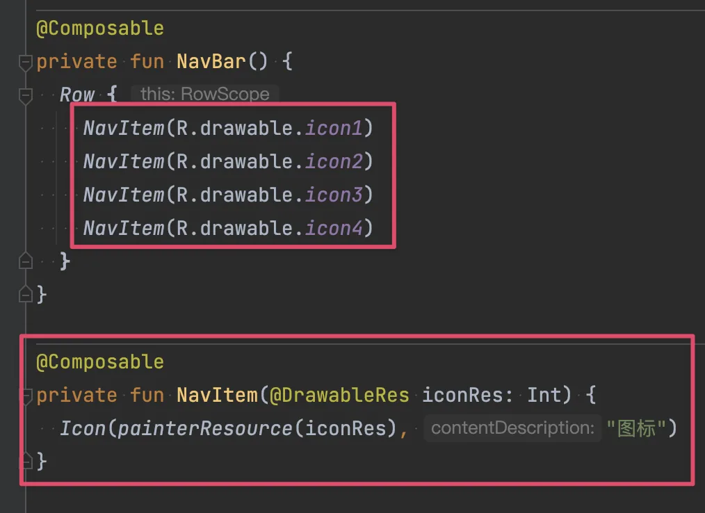705x513 pixels.
Task: Click the NavItem function declaration name
Action: 217,395
